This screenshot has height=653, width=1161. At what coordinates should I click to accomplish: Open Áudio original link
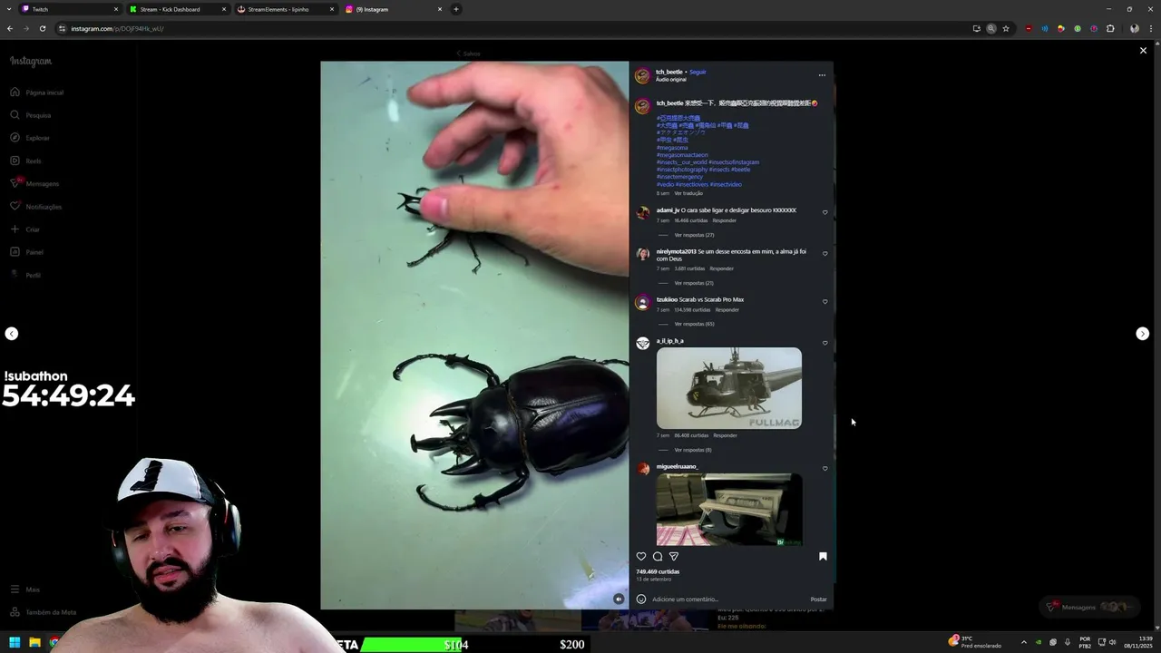pyautogui.click(x=671, y=80)
